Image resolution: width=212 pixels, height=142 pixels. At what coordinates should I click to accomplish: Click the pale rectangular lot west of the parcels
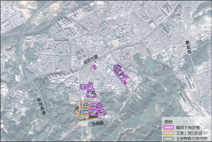(x=74, y=98)
